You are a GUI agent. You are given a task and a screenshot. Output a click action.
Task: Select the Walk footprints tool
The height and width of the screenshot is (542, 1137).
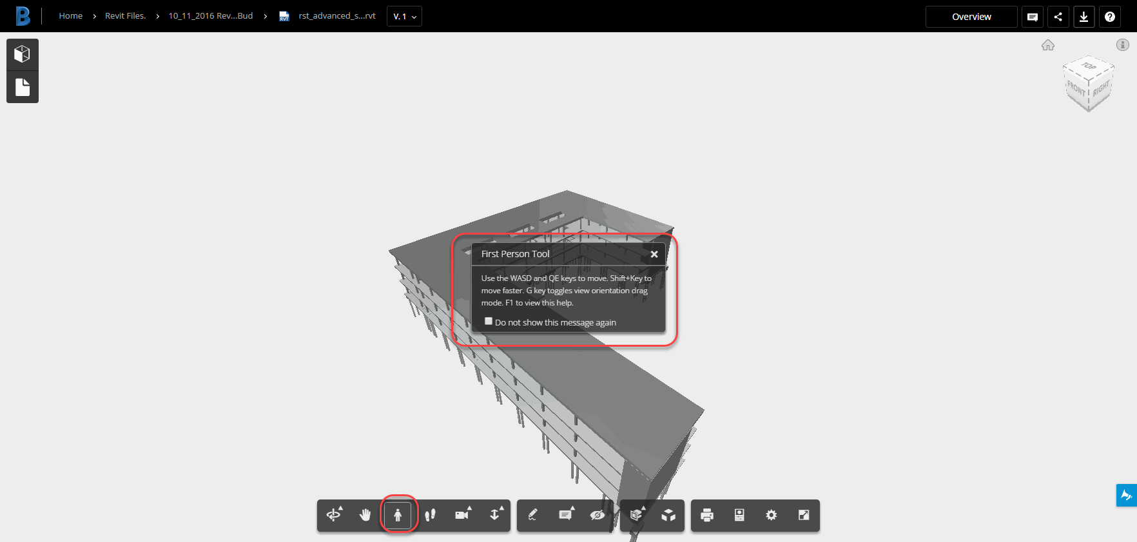pos(430,515)
